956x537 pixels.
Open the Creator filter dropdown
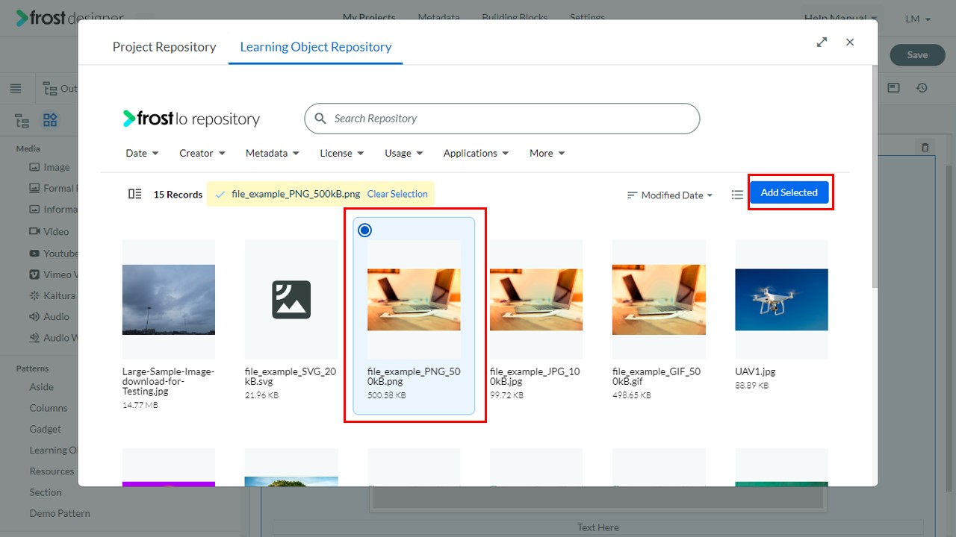202,153
